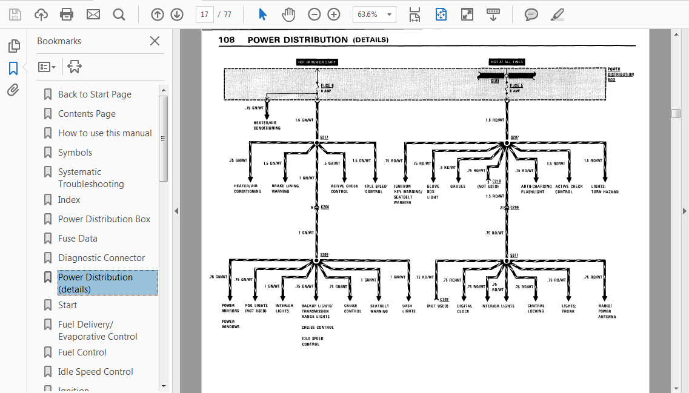Viewport: 689px width, 393px height.
Task: Send file by email icon
Action: pos(93,15)
